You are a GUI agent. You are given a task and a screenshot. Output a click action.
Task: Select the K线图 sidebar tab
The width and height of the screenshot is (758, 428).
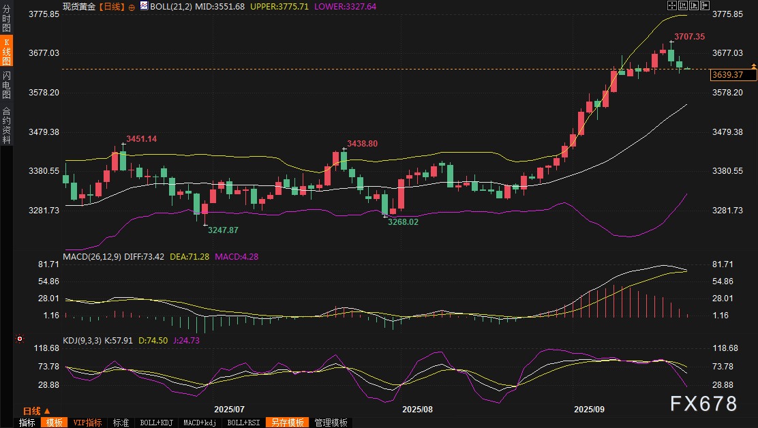6,50
